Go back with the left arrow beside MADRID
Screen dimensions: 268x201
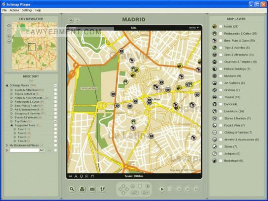point(71,20)
